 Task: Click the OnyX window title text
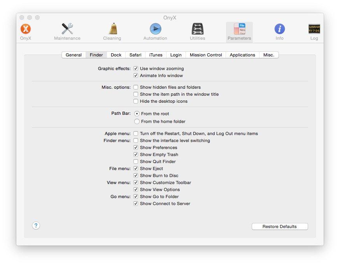pos(170,18)
